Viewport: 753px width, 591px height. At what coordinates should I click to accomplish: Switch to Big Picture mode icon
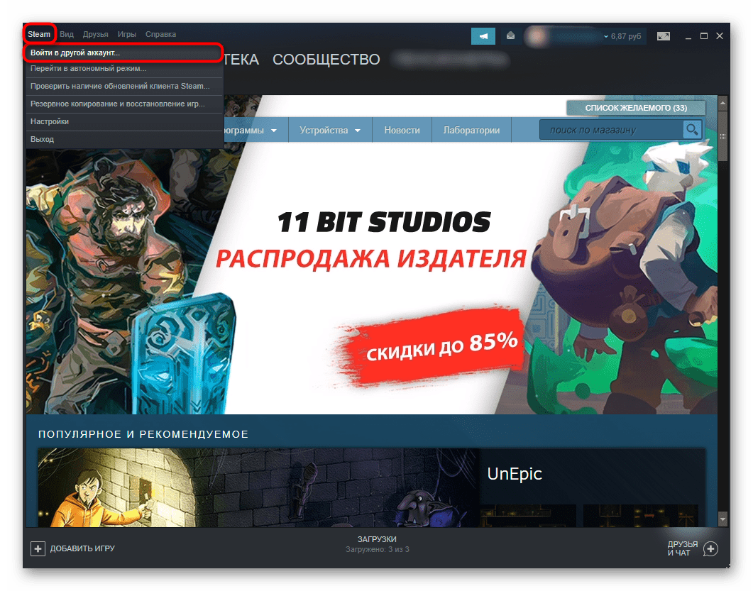664,35
